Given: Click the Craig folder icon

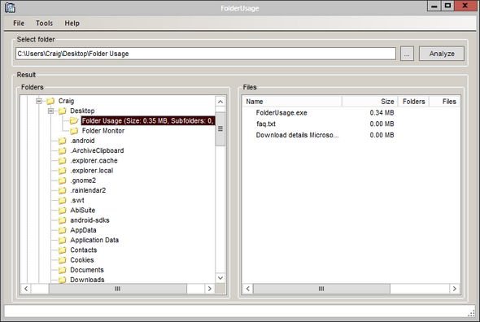Looking at the screenshot, I should pyautogui.click(x=50, y=101).
